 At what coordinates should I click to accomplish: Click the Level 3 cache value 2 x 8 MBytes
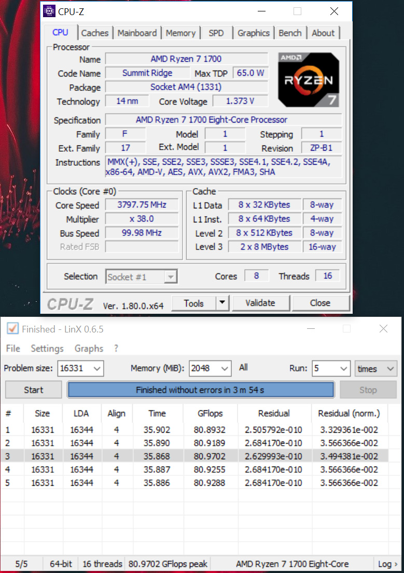[x=264, y=247]
